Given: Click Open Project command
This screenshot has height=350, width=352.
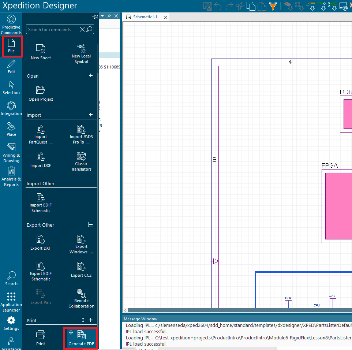Looking at the screenshot, I should (41, 94).
